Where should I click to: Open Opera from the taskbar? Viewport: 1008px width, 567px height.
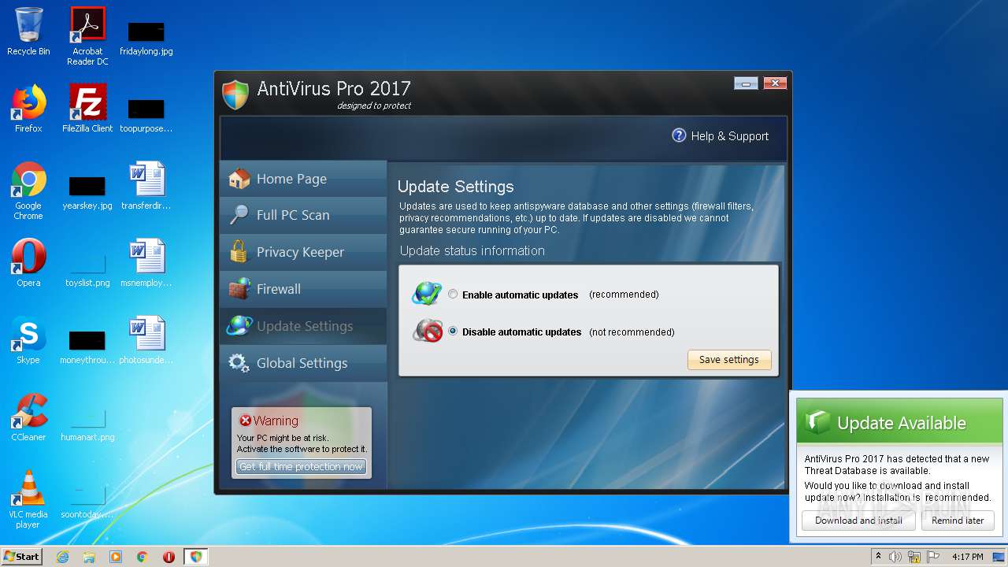pos(169,557)
